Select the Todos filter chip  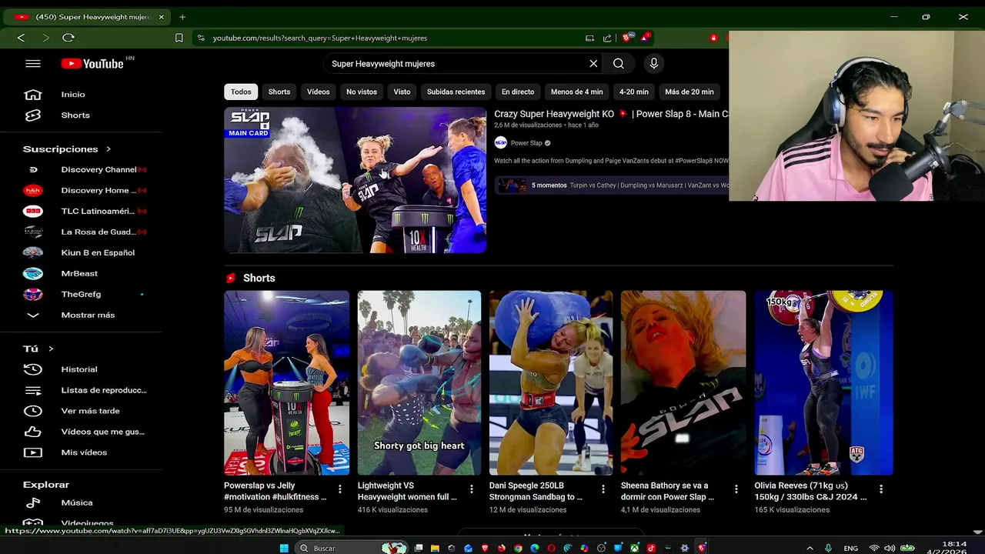[241, 92]
